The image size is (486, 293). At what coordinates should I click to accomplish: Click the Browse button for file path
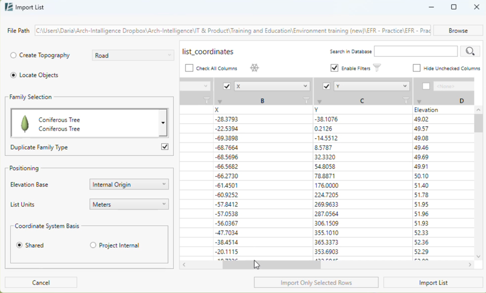(458, 30)
